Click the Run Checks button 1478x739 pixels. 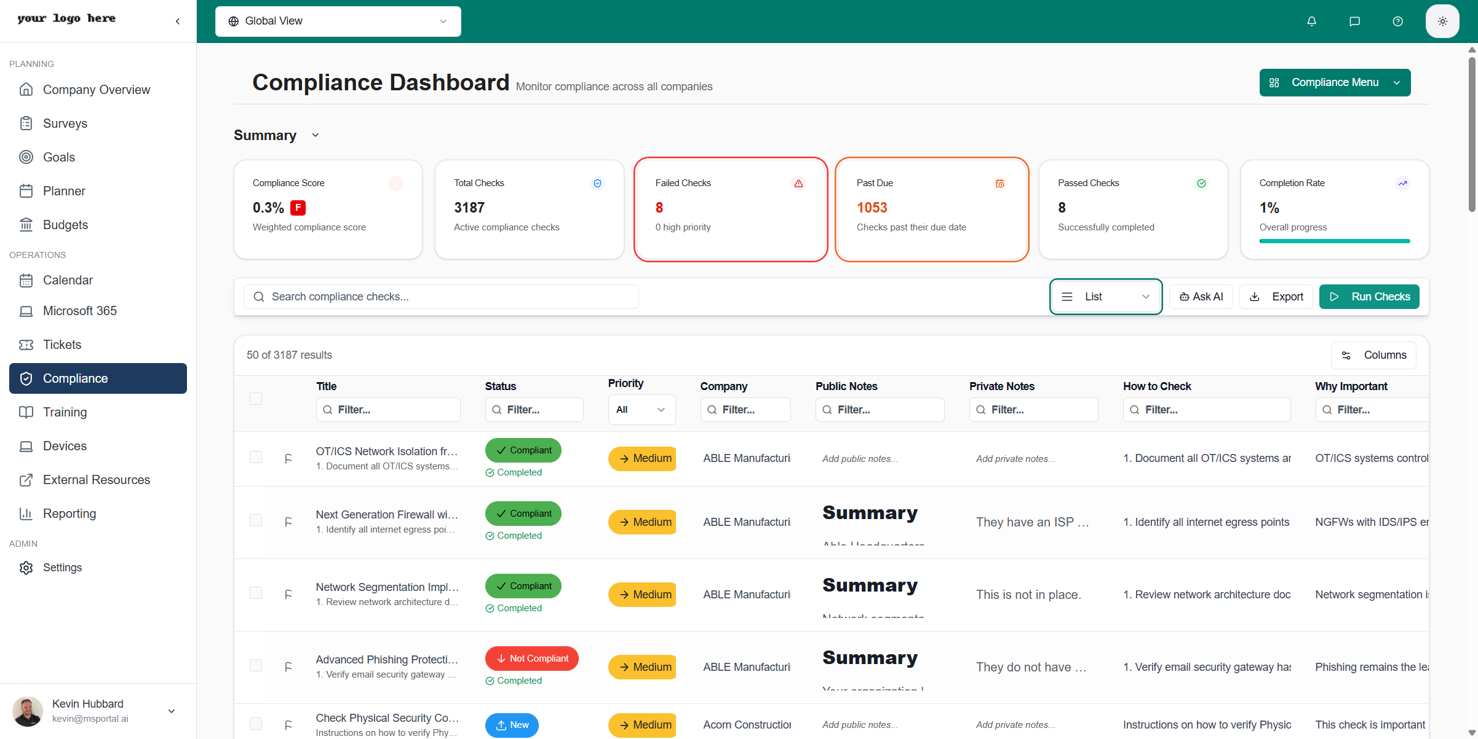coord(1369,296)
